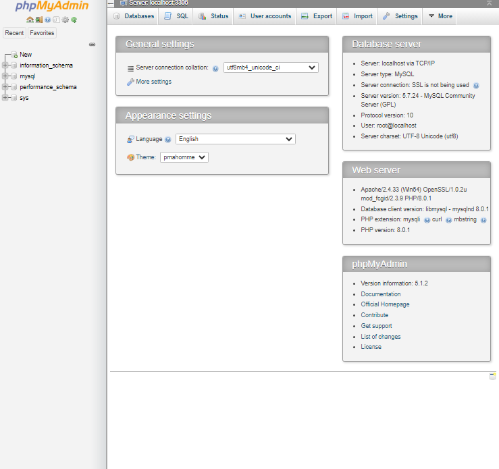Open the List of changes link
Image resolution: width=499 pixels, height=469 pixels.
click(x=381, y=337)
